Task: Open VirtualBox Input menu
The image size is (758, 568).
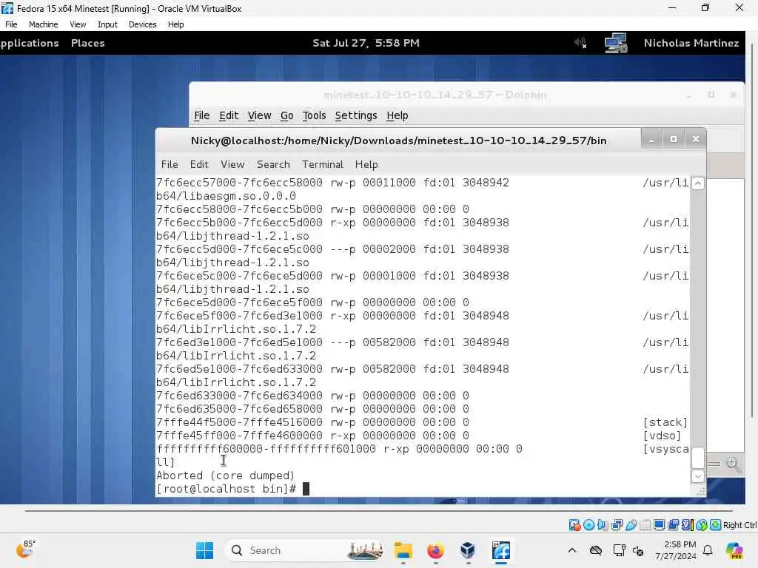Action: tap(107, 24)
